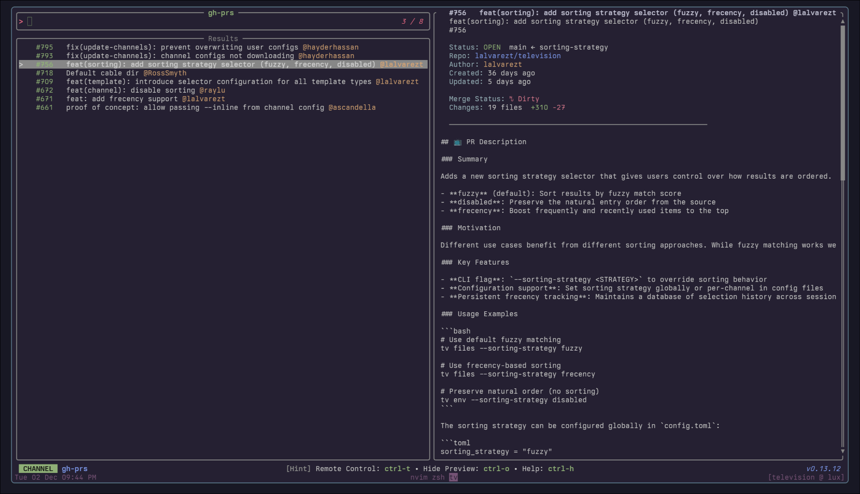860x494 pixels.
Task: Switch to the nvim tab
Action: (x=418, y=477)
